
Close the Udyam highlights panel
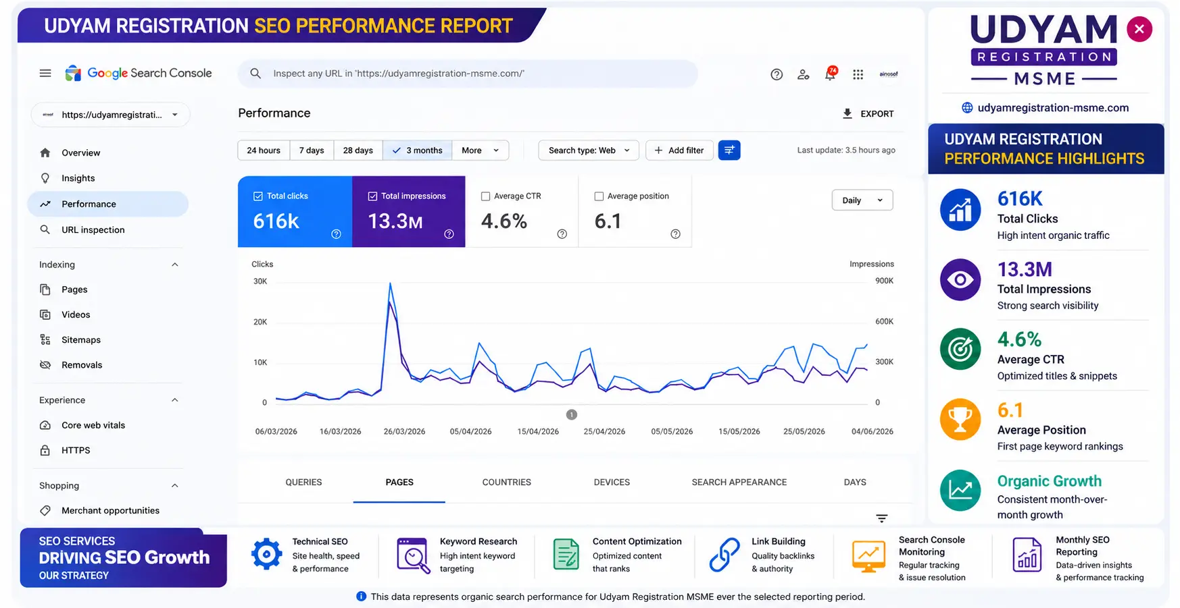click(1139, 29)
